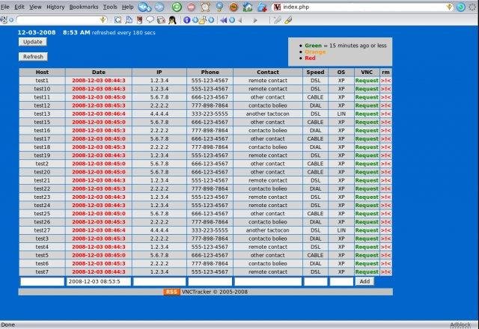Click the blue bookmark-add icon with red cross
479x329 pixels.
[262, 7]
